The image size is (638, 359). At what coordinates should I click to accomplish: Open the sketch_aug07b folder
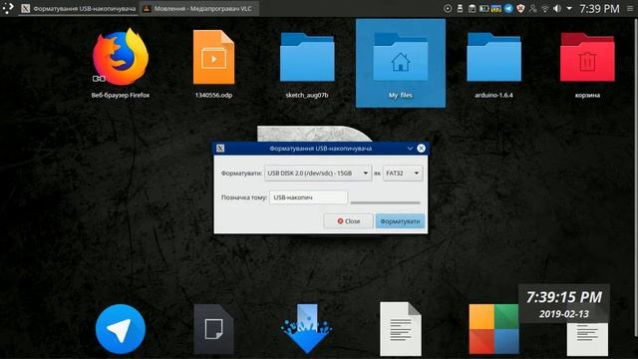(307, 57)
